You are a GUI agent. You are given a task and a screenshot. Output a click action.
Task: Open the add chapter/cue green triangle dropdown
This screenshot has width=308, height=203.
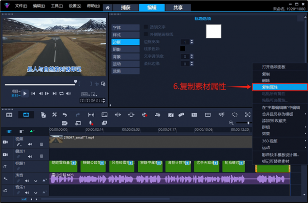coord(32,131)
